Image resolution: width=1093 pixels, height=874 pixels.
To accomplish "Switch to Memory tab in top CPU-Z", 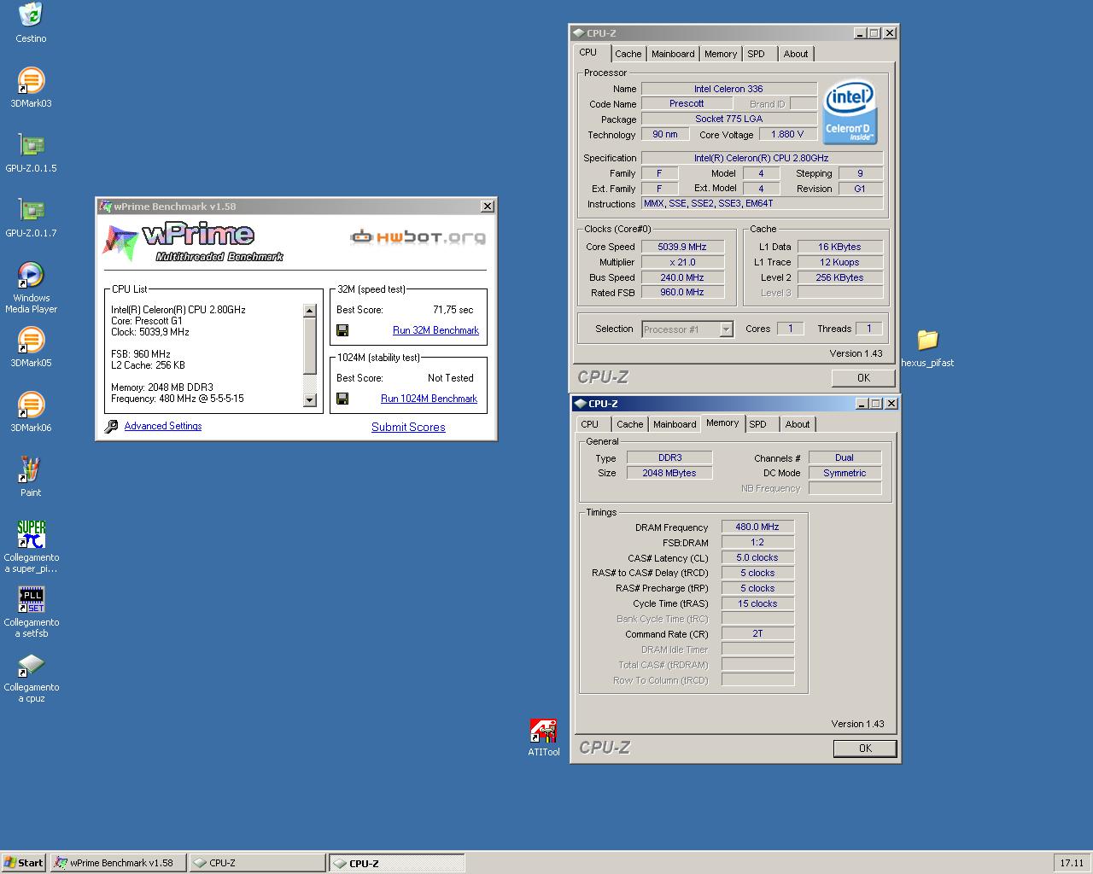I will [x=721, y=54].
